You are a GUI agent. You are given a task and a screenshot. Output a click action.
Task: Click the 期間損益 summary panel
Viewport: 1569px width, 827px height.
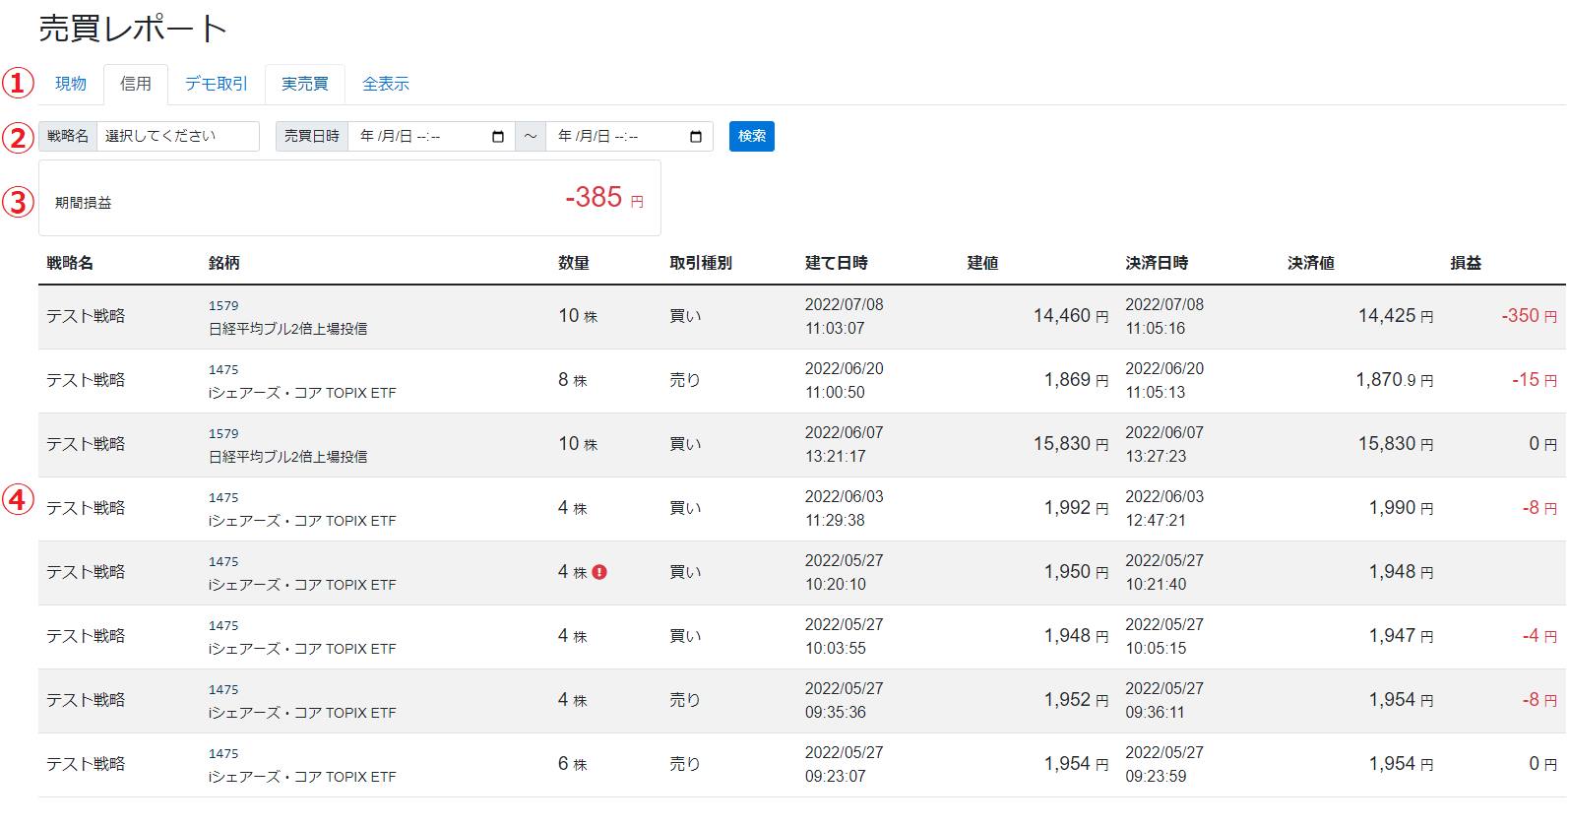coord(349,199)
